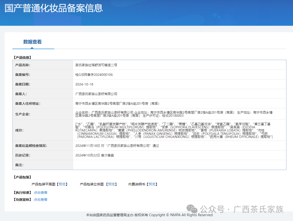Click the 【产品信息】 section heading

point(22,57)
